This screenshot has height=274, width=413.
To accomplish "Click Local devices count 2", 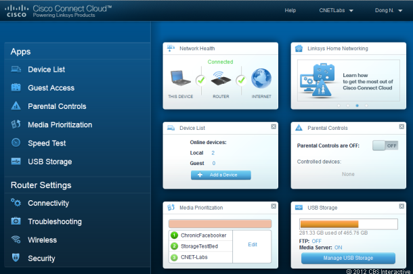I will point(213,153).
